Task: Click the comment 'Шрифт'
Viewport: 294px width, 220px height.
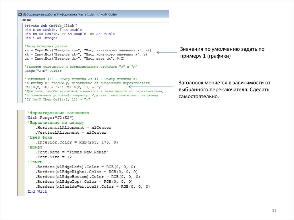Action: click(35, 147)
